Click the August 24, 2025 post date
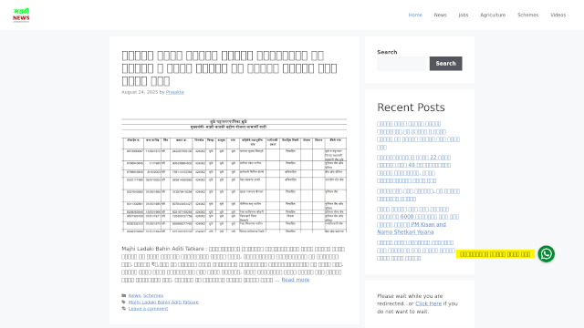 pos(140,92)
